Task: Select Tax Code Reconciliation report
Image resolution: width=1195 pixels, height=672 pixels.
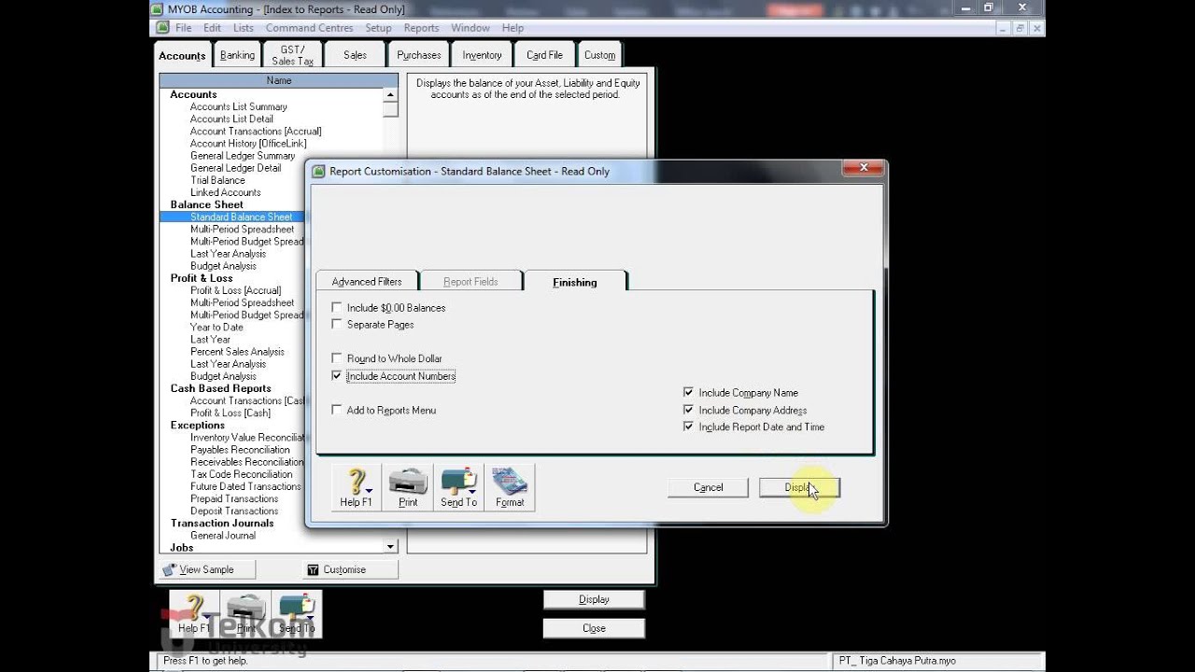Action: (242, 474)
